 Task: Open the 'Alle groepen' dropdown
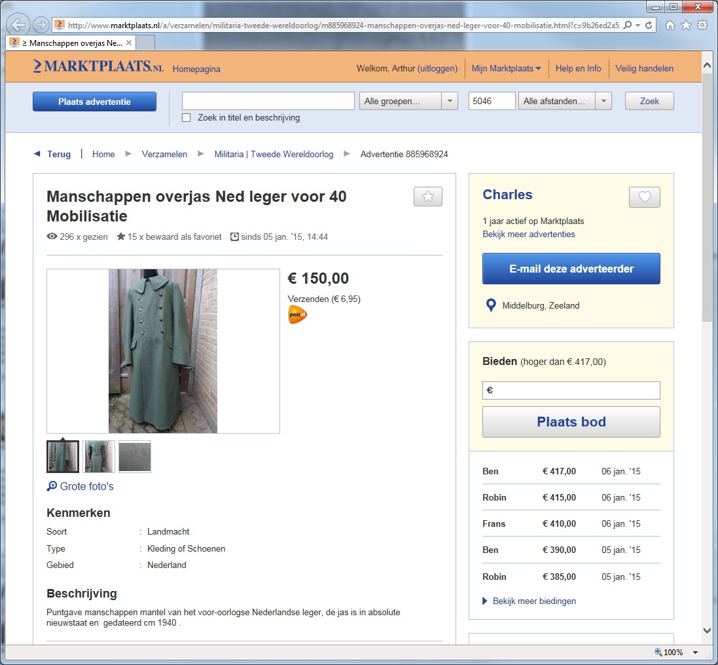[408, 102]
